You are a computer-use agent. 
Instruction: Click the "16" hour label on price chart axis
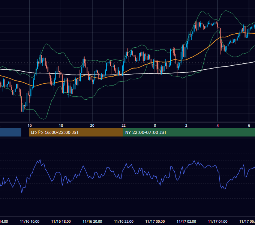pos(30,125)
